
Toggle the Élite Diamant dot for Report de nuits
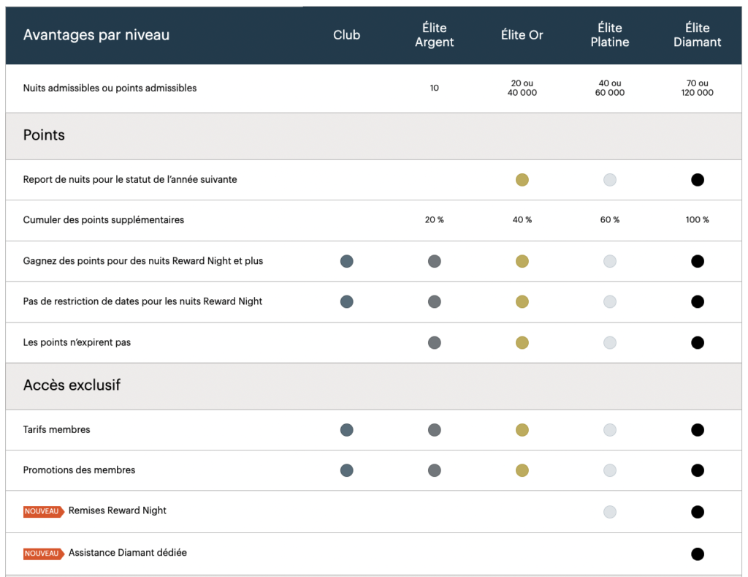pos(698,179)
